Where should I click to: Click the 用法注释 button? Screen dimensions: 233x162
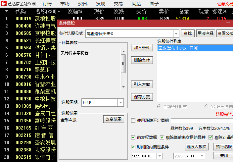click(206, 33)
